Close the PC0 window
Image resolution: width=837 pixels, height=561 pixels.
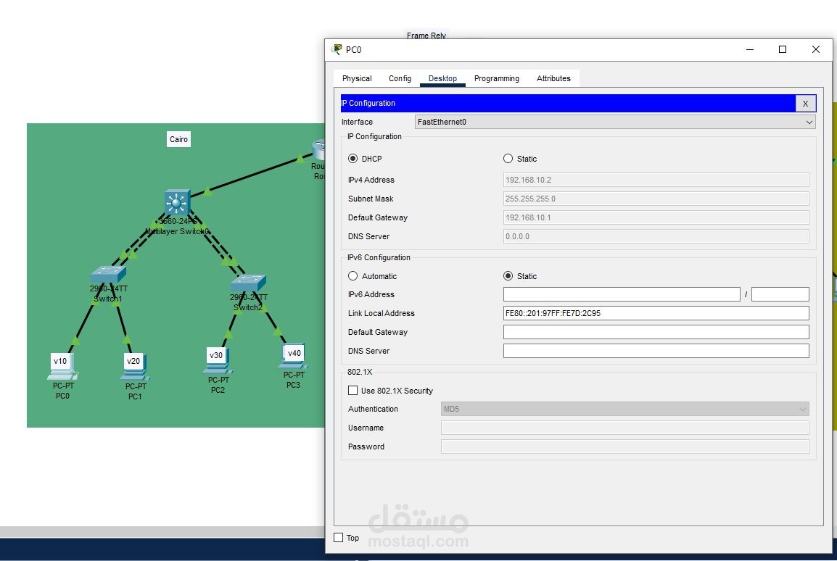point(816,49)
